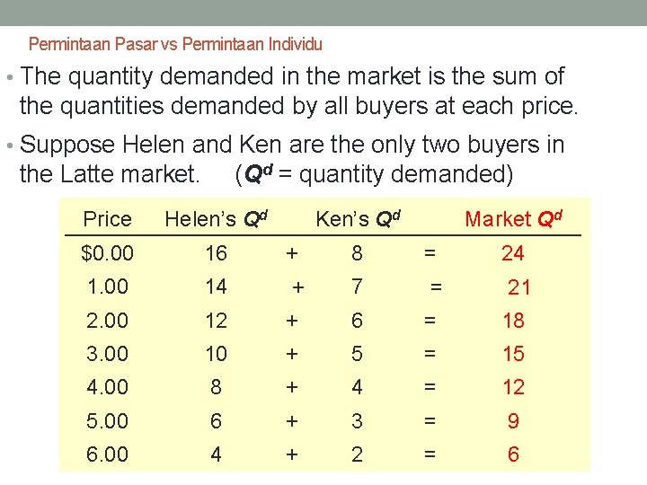The image size is (647, 485).
Task: Click the market quantity value 15
Action: (512, 354)
